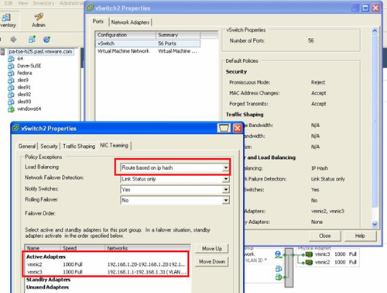The image size is (387, 293).
Task: Click the Move Down button
Action: [x=212, y=262]
